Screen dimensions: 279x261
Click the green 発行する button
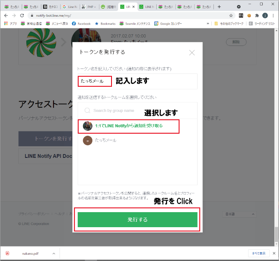(137, 220)
